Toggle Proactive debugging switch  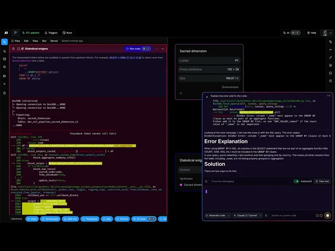(206, 181)
